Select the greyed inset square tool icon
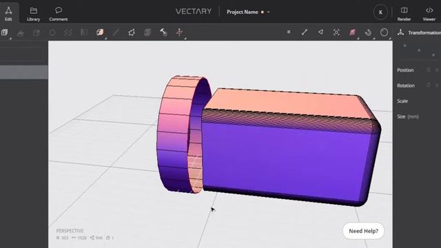Screen dimensions: 441x248 tap(84, 32)
